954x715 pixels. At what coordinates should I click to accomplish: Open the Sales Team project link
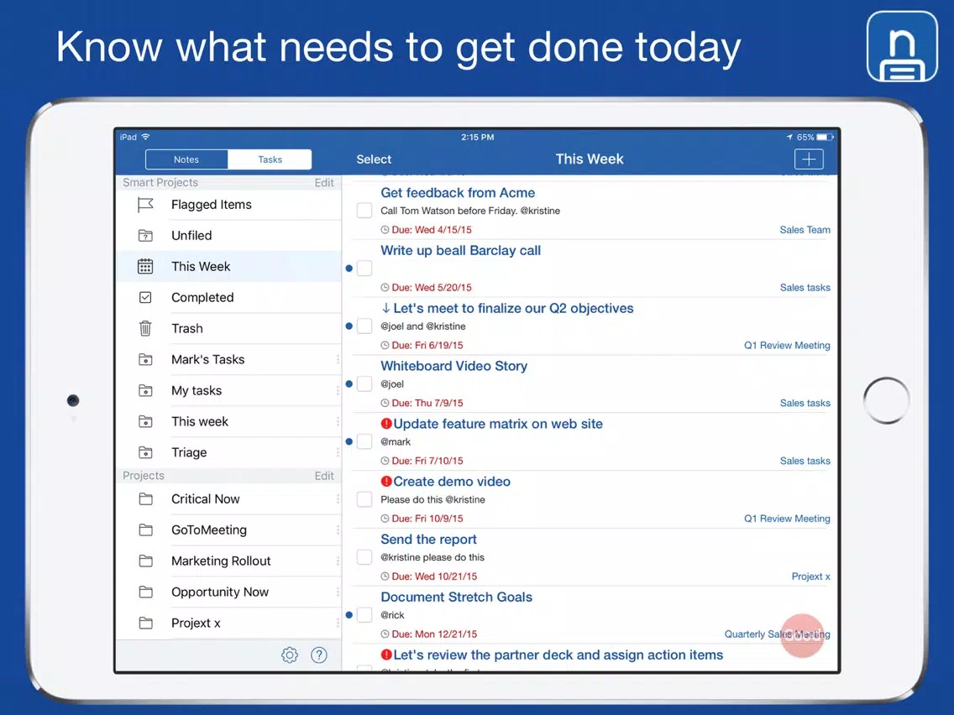(805, 230)
